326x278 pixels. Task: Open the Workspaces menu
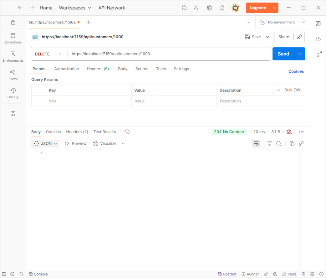click(x=75, y=8)
